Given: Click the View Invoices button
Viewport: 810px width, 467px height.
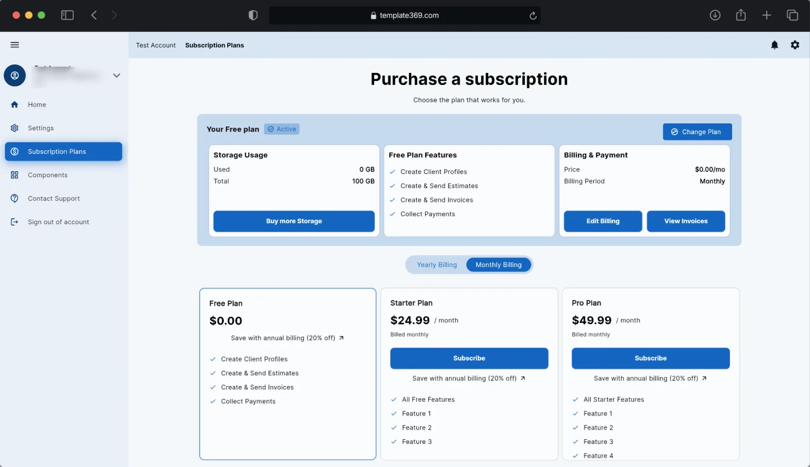Looking at the screenshot, I should click(686, 221).
